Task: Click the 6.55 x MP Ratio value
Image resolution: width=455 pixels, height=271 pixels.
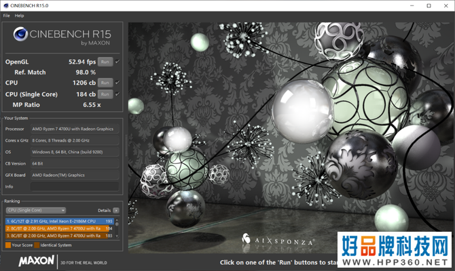Action: [x=92, y=105]
